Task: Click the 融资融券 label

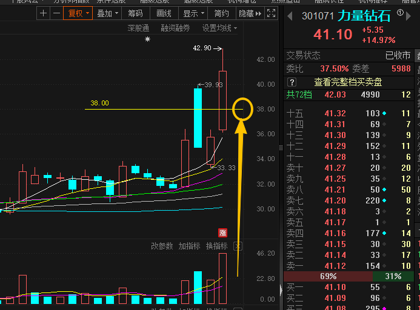Action: point(175,28)
